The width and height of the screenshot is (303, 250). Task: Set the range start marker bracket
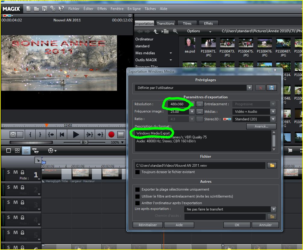pyautogui.click(x=30, y=134)
